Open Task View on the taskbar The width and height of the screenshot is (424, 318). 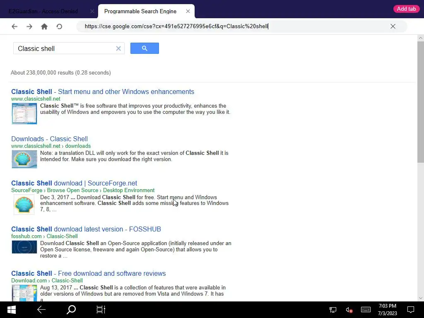101,310
